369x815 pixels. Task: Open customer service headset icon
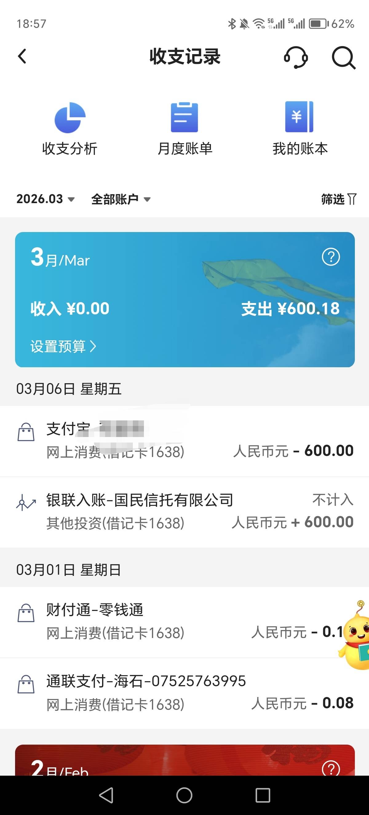(296, 57)
